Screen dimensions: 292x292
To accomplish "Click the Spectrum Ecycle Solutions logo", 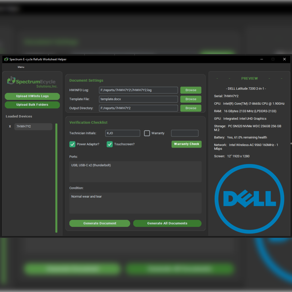I will point(32,82).
